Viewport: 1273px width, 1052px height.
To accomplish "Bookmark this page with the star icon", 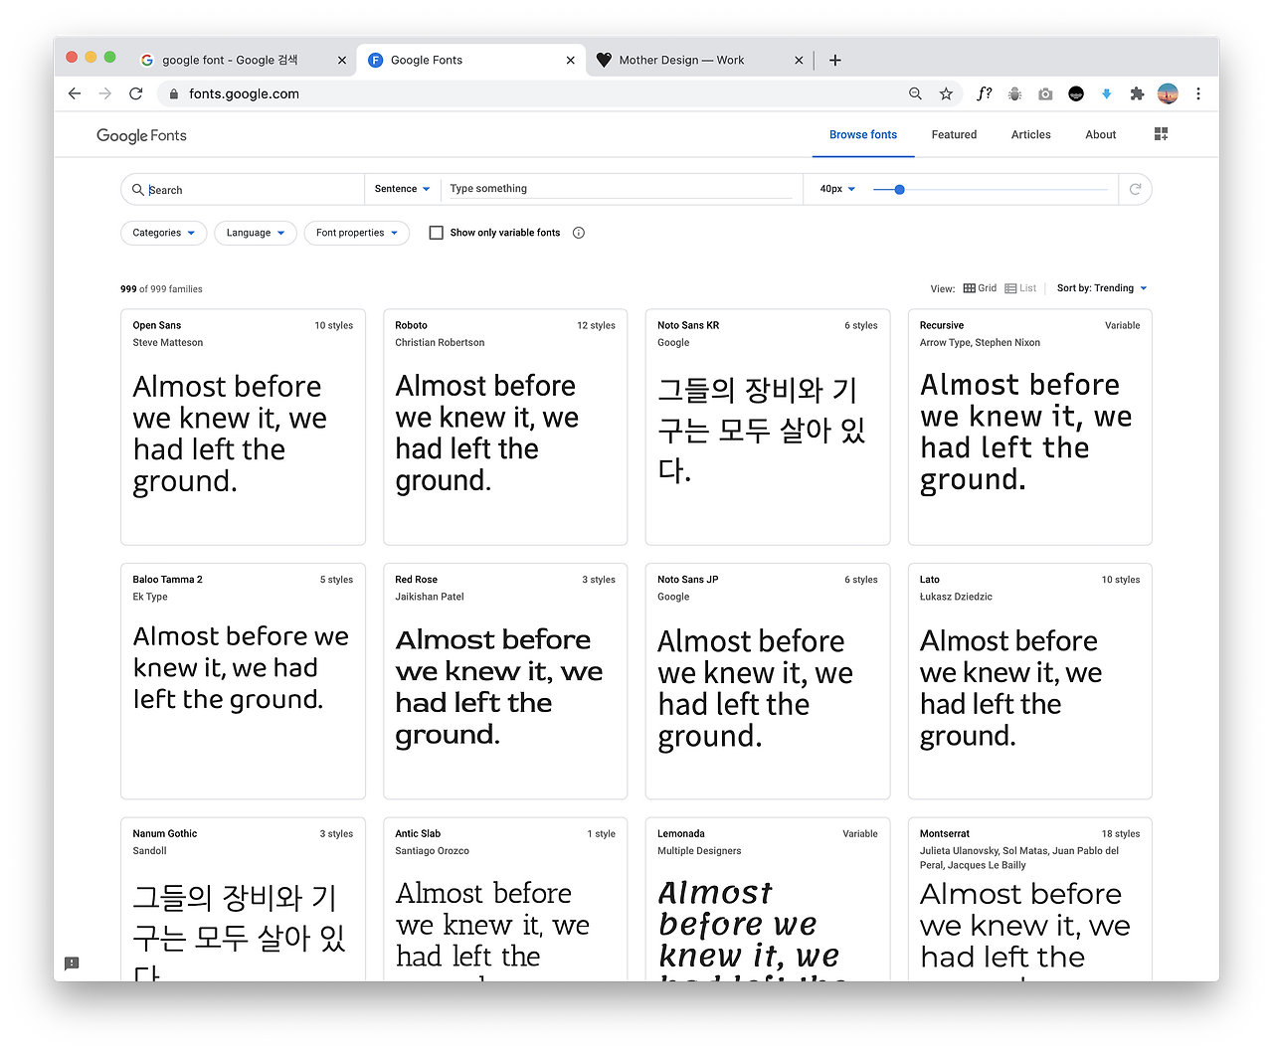I will [946, 93].
